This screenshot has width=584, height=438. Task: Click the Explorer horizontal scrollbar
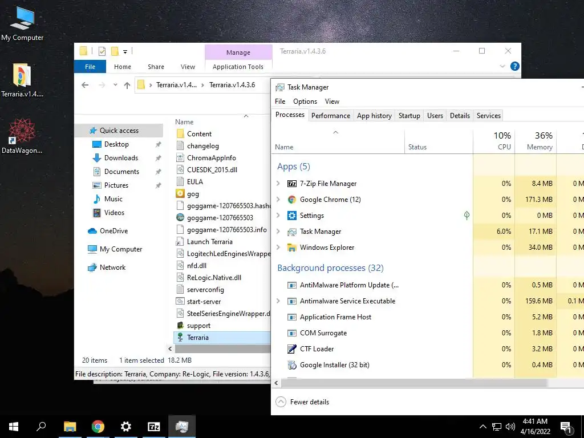[222, 349]
